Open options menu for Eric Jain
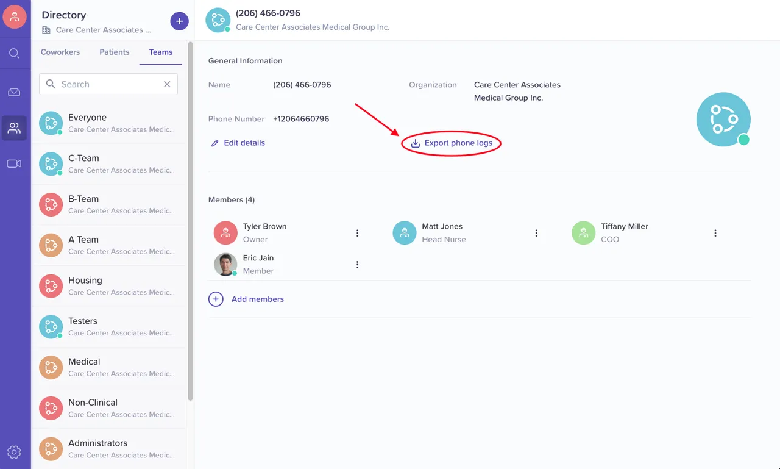Image resolution: width=780 pixels, height=469 pixels. 358,265
